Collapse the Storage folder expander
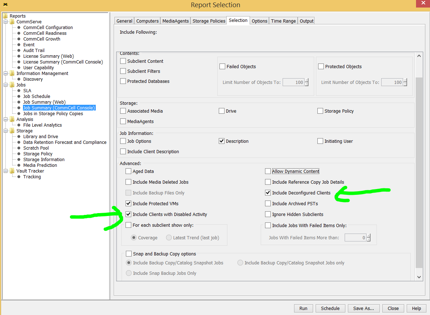Image resolution: width=430 pixels, height=315 pixels. [x=5, y=131]
